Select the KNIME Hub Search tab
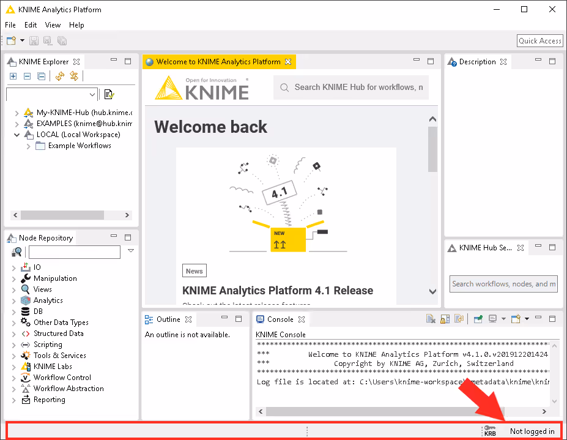 coord(485,247)
